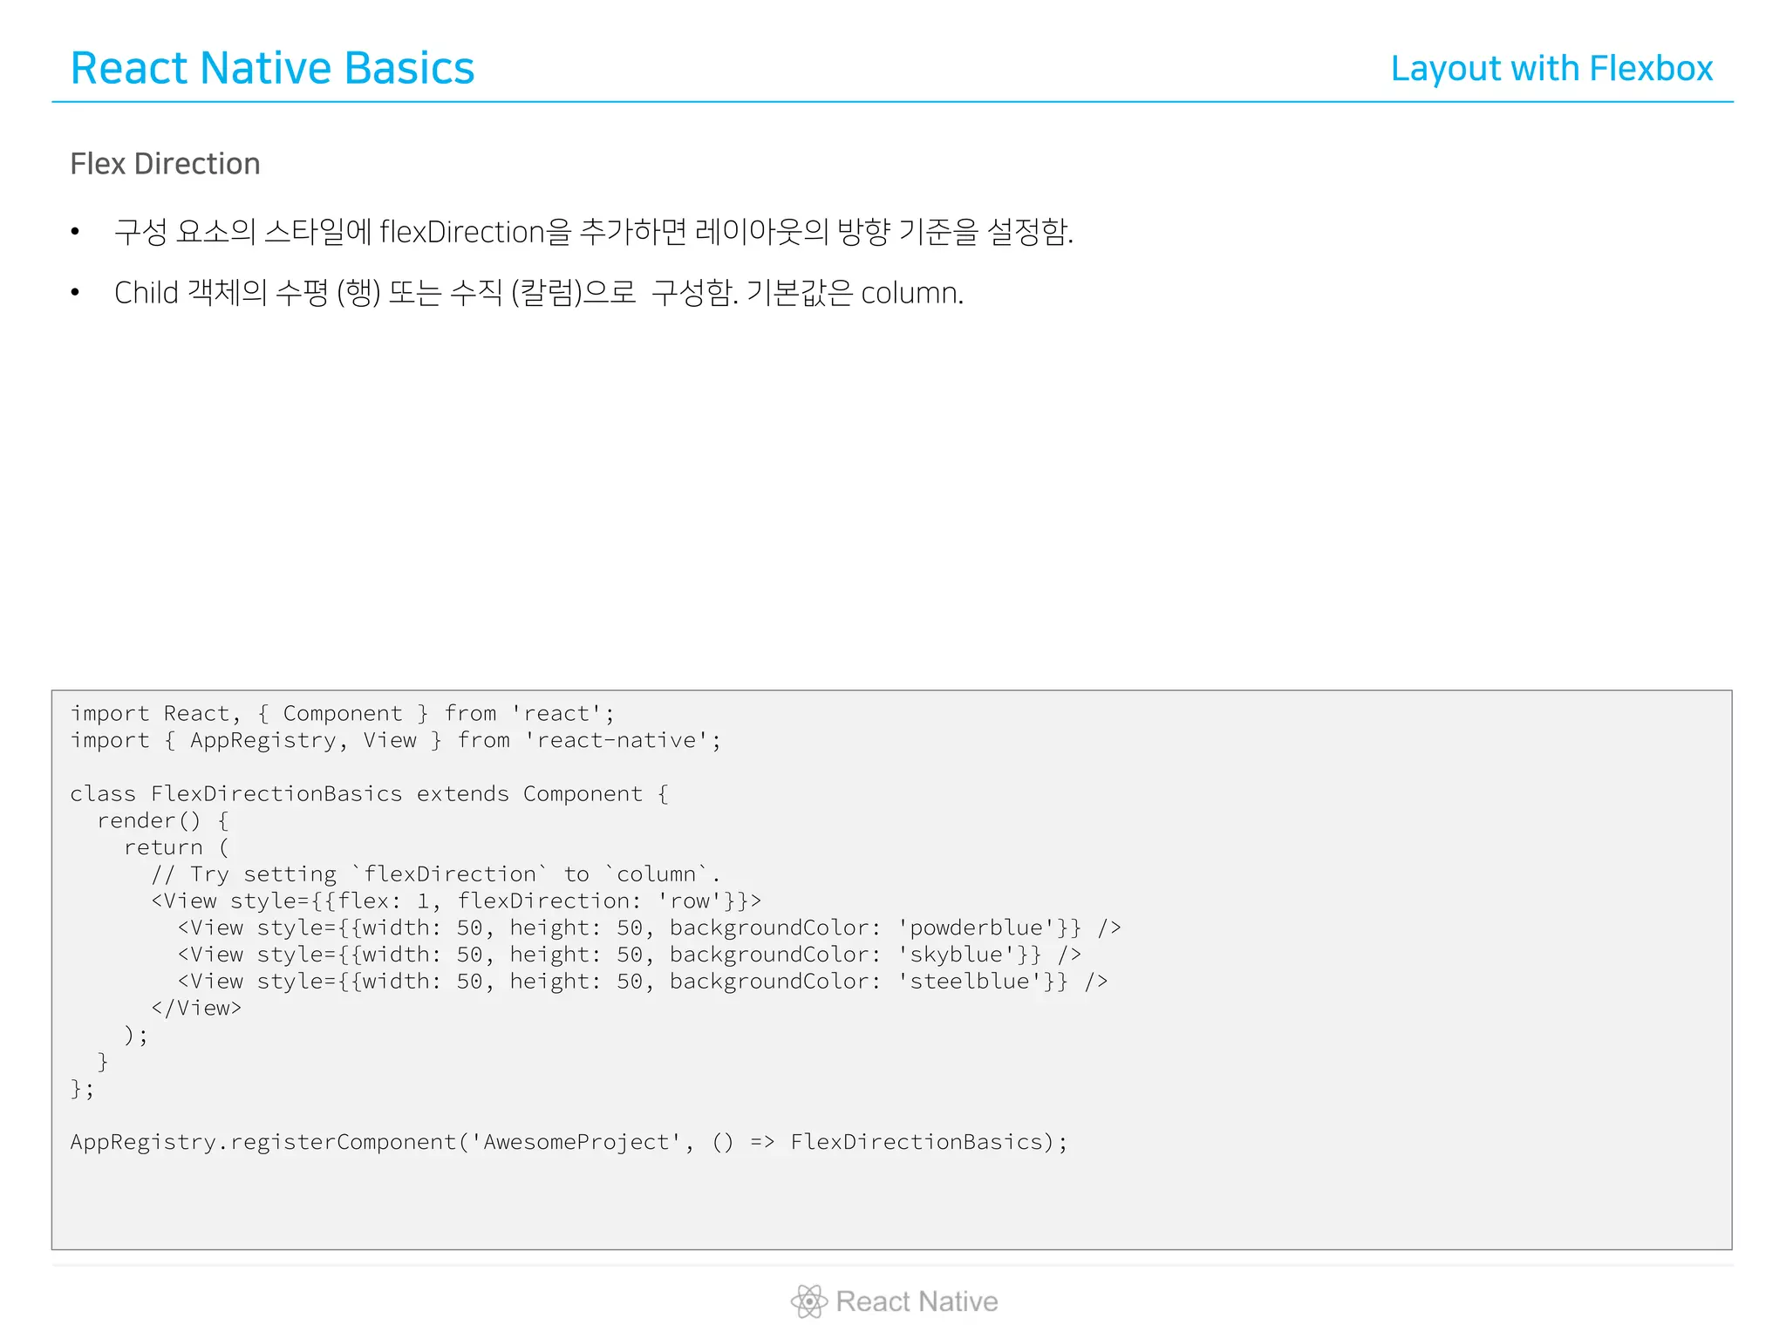
Task: Click the View line with flexDirection: 'row'
Action: click(x=456, y=901)
